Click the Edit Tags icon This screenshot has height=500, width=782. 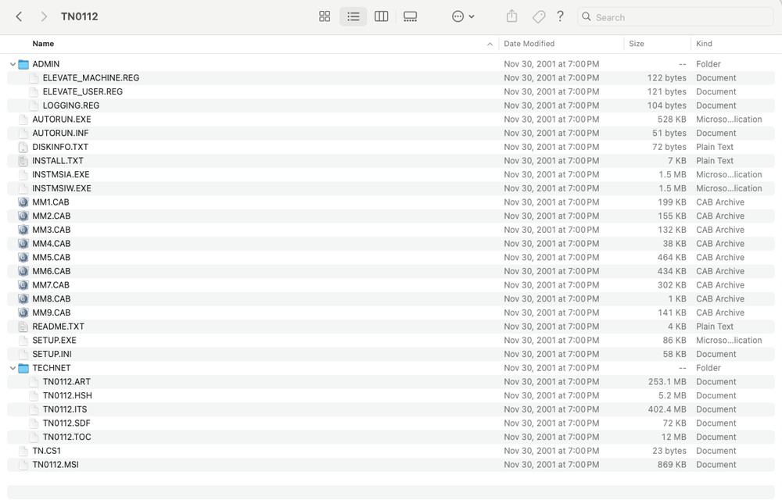click(x=538, y=16)
